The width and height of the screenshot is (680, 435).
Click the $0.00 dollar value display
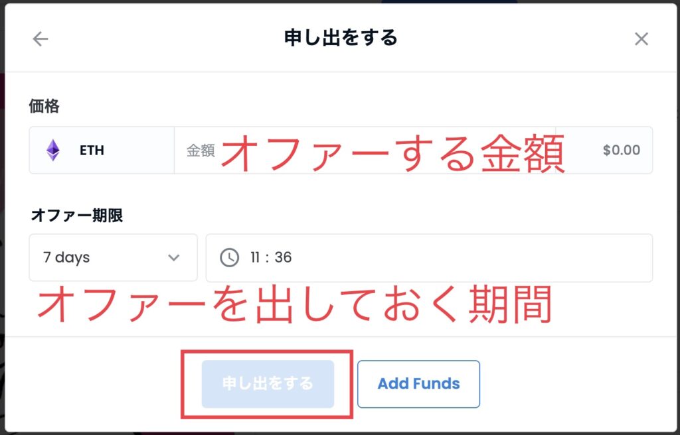[x=622, y=151]
